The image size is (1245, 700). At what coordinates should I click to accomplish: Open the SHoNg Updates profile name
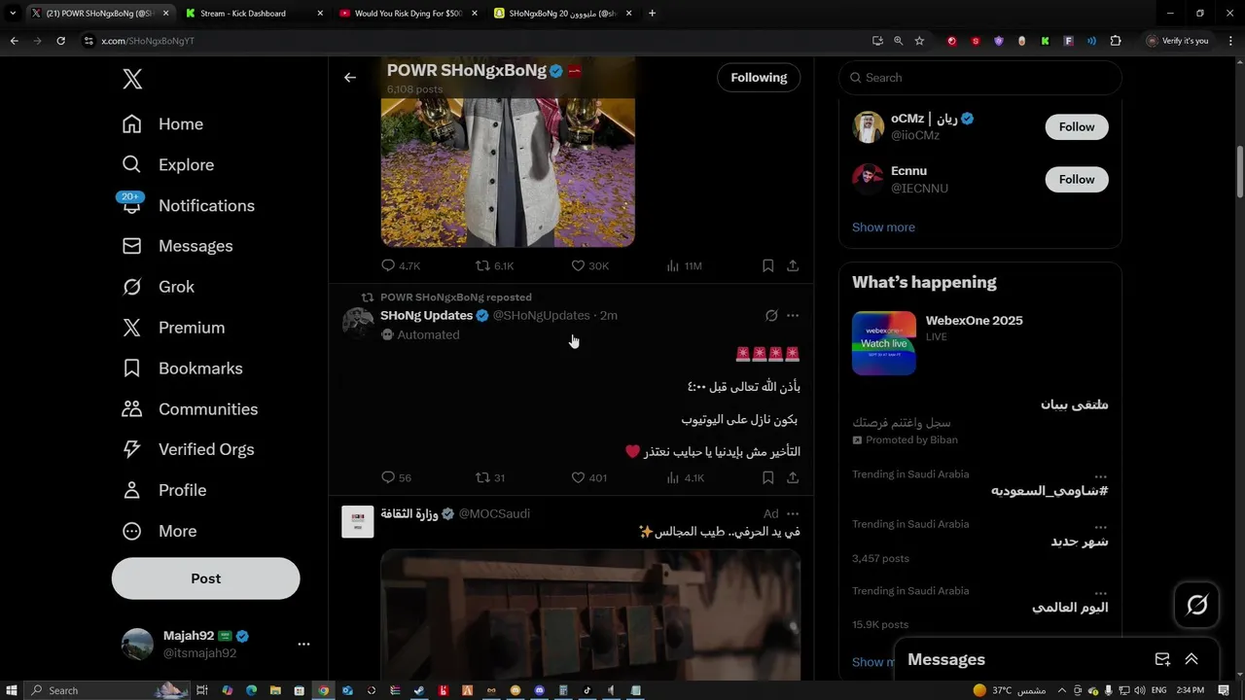pos(426,316)
